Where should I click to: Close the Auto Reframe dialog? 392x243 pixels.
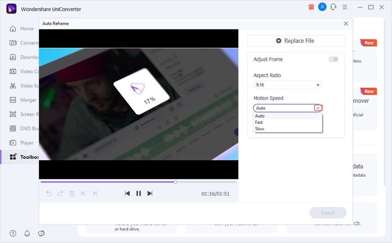(x=346, y=23)
